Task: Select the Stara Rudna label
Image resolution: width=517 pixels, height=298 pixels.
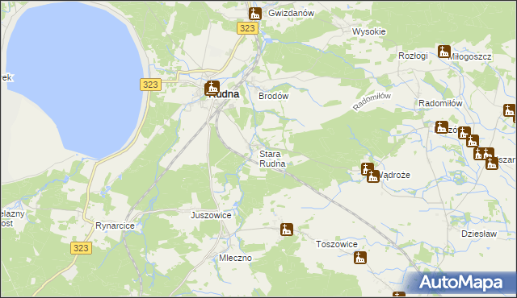Action: pos(272,159)
